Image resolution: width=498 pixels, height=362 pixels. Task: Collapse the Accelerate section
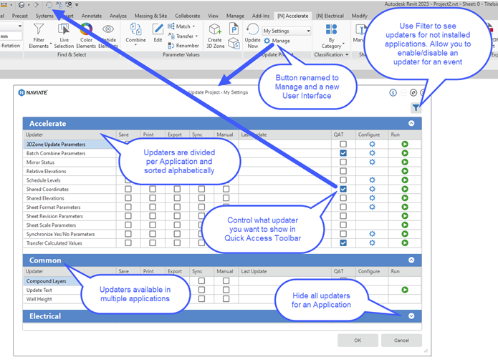tap(411, 123)
